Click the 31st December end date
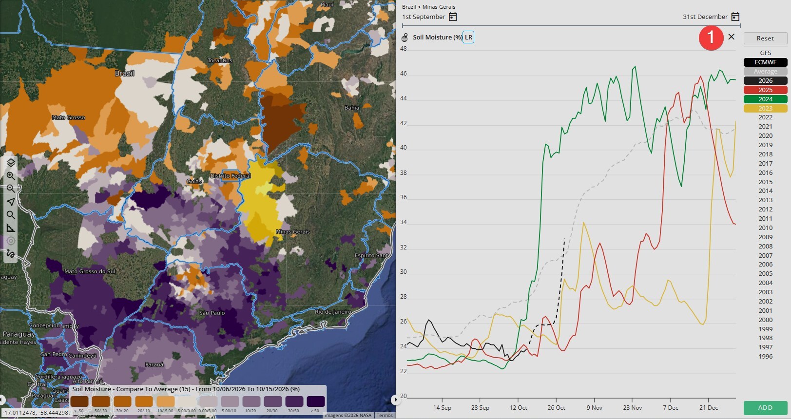This screenshot has height=419, width=791. tap(705, 17)
